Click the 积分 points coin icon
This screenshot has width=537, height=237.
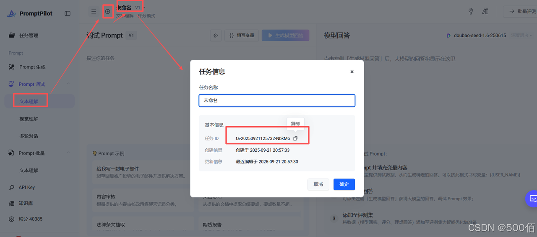click(x=12, y=219)
